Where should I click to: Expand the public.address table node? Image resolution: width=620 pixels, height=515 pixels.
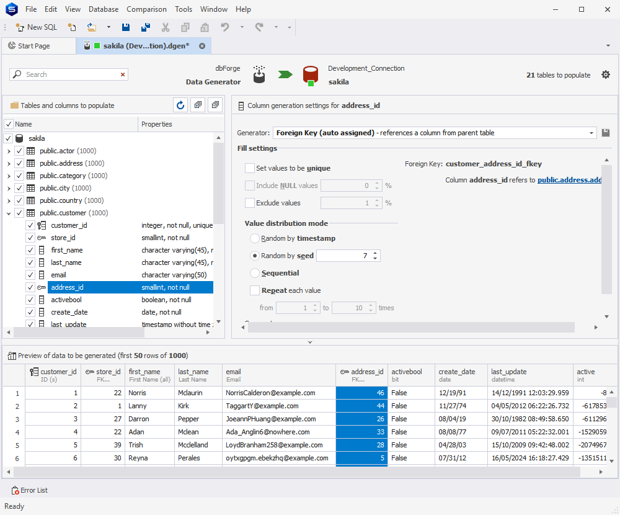point(9,163)
